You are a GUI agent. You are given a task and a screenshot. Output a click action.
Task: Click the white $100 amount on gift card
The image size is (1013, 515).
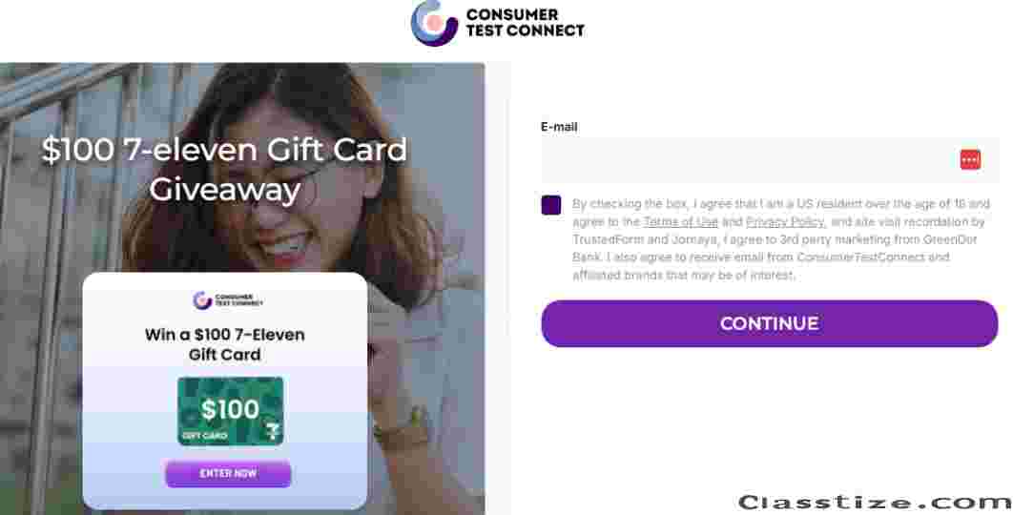pyautogui.click(x=230, y=409)
